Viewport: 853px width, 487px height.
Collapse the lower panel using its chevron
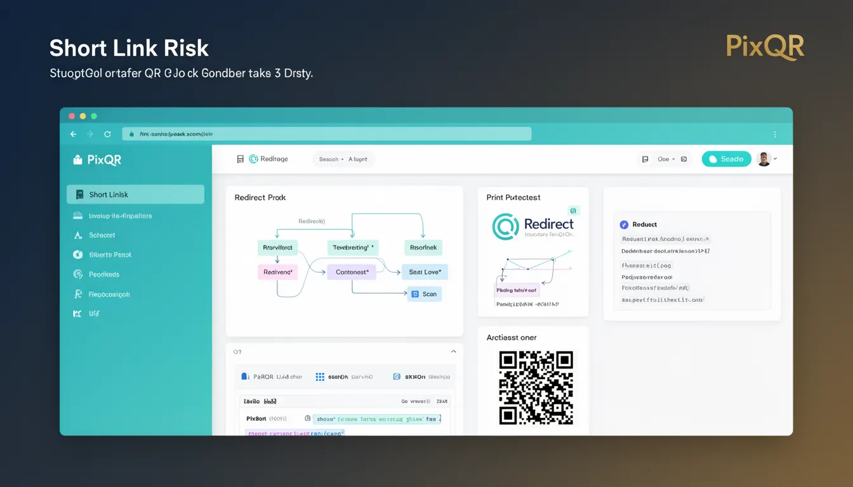(453, 351)
